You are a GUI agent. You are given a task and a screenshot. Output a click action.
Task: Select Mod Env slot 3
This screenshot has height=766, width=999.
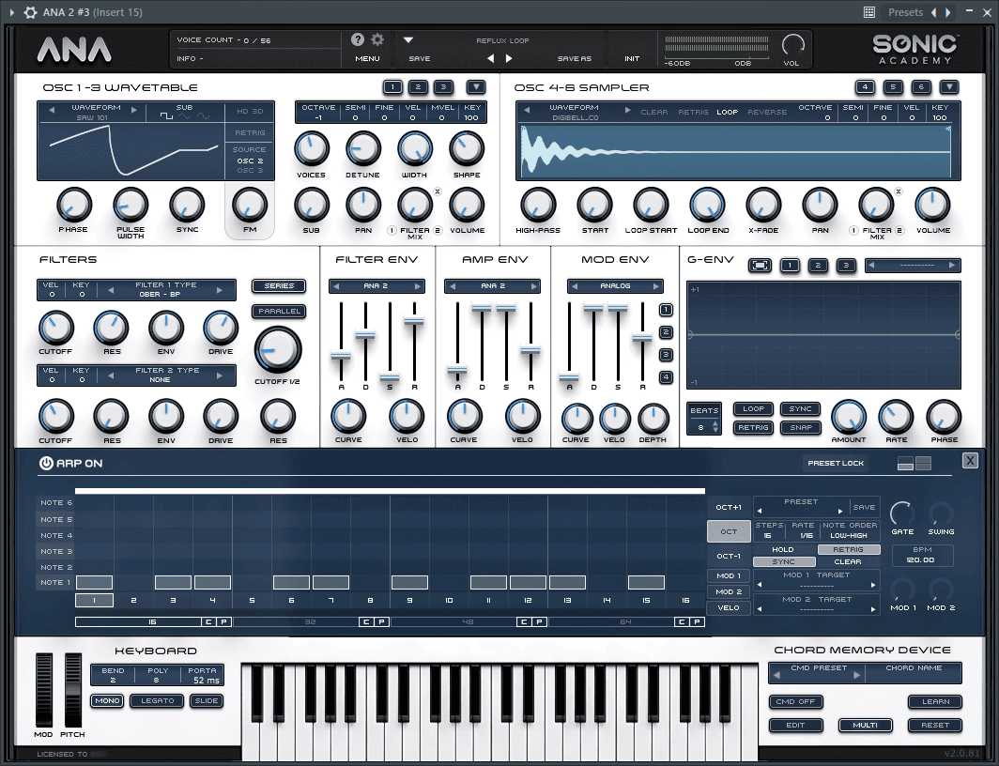tap(665, 355)
